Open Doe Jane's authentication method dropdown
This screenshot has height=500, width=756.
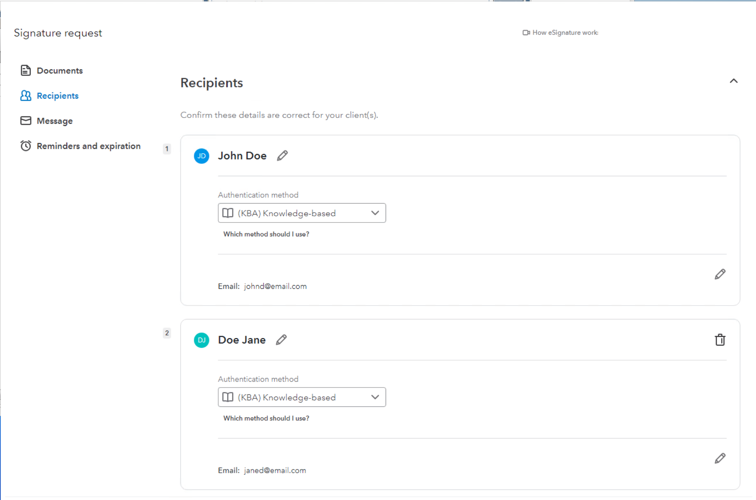coord(375,397)
